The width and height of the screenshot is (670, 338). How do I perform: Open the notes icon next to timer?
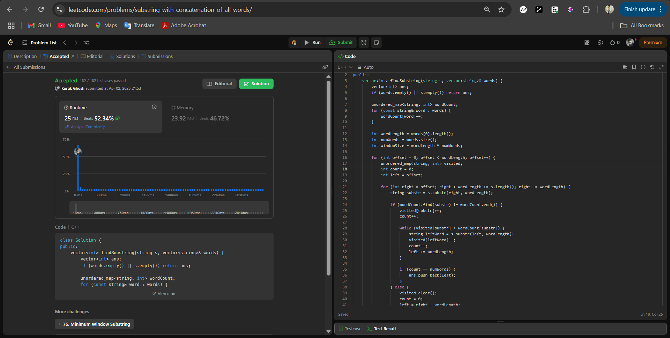tap(376, 43)
